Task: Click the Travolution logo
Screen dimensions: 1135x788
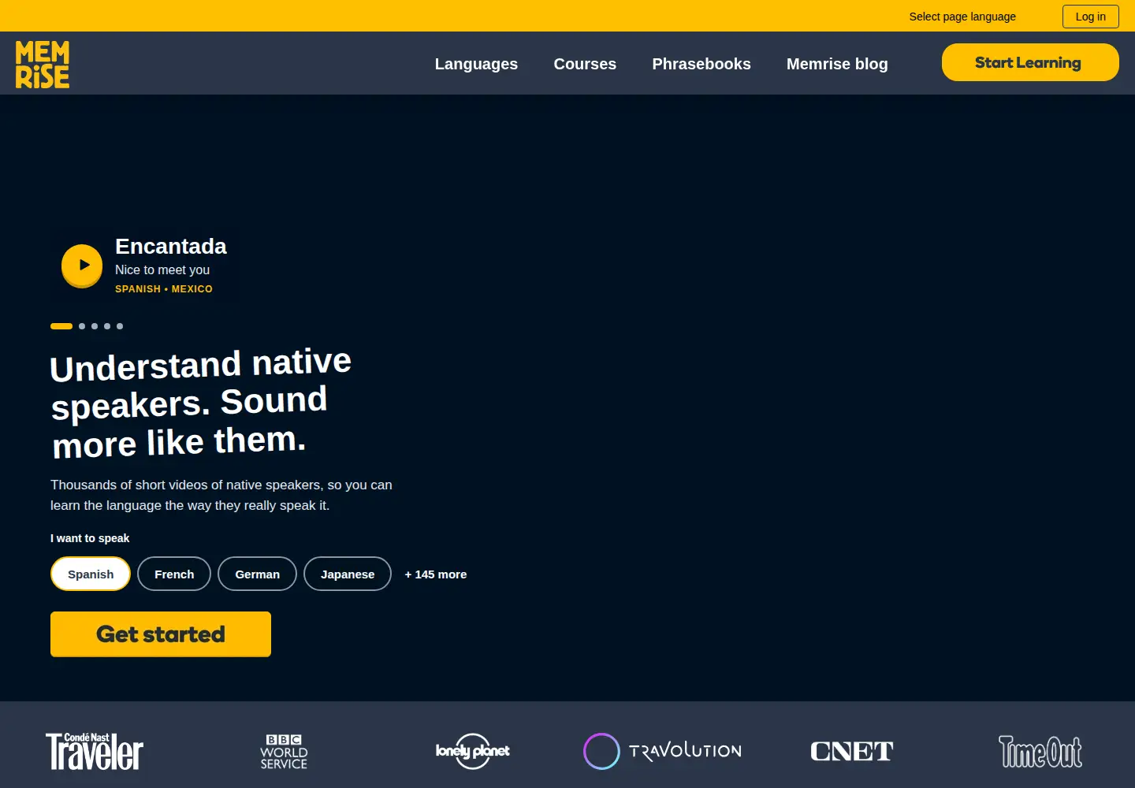Action: point(662,751)
